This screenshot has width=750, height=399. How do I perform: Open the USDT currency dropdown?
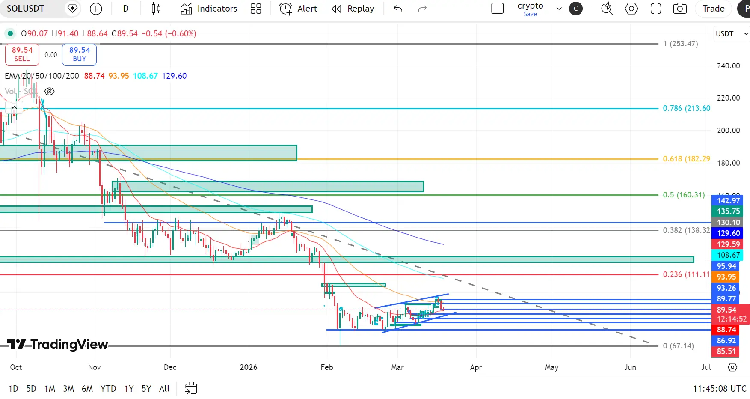[x=732, y=34]
